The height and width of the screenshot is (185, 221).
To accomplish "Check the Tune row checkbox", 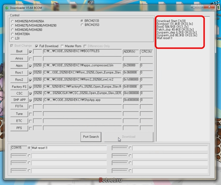I will pyautogui.click(x=30, y=114).
